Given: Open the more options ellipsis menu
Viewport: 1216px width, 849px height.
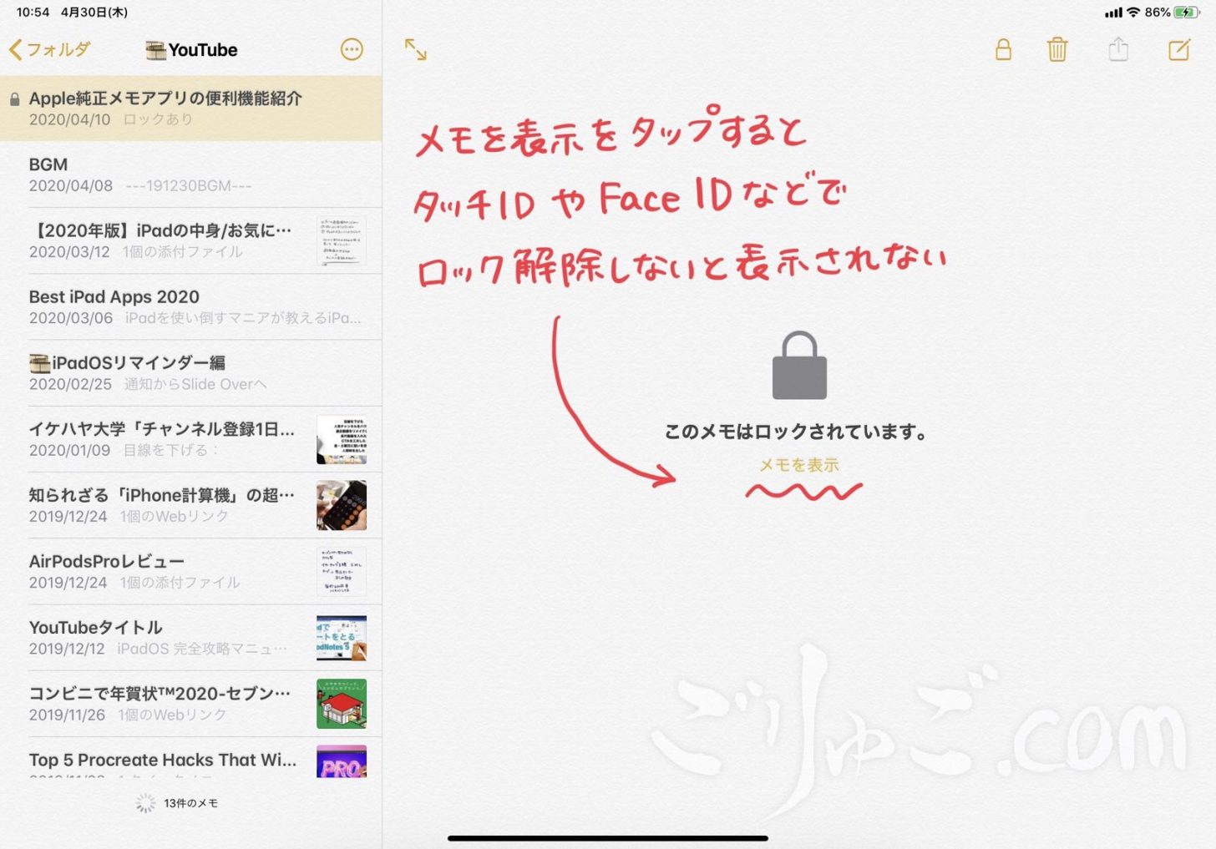Looking at the screenshot, I should point(352,50).
